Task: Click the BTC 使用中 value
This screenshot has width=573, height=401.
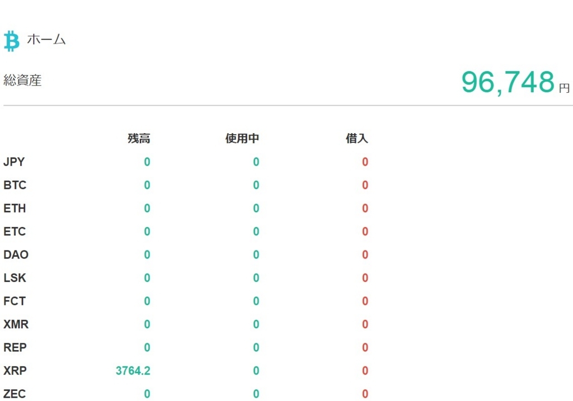Action: [256, 185]
